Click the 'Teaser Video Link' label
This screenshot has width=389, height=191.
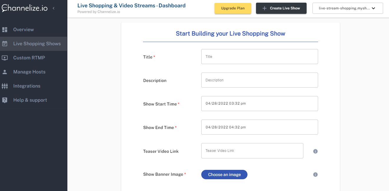(x=161, y=151)
